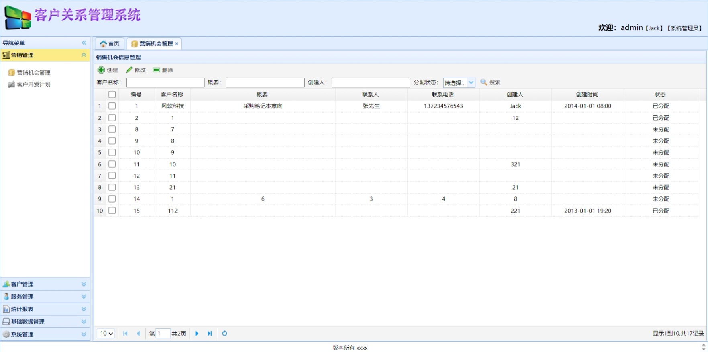The image size is (708, 352).
Task: Sort by 状态 column header
Action: click(x=660, y=94)
